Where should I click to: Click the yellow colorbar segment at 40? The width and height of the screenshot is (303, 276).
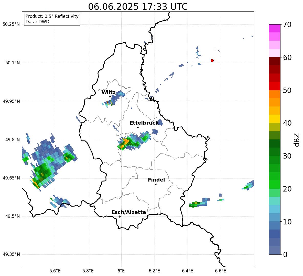click(x=274, y=119)
